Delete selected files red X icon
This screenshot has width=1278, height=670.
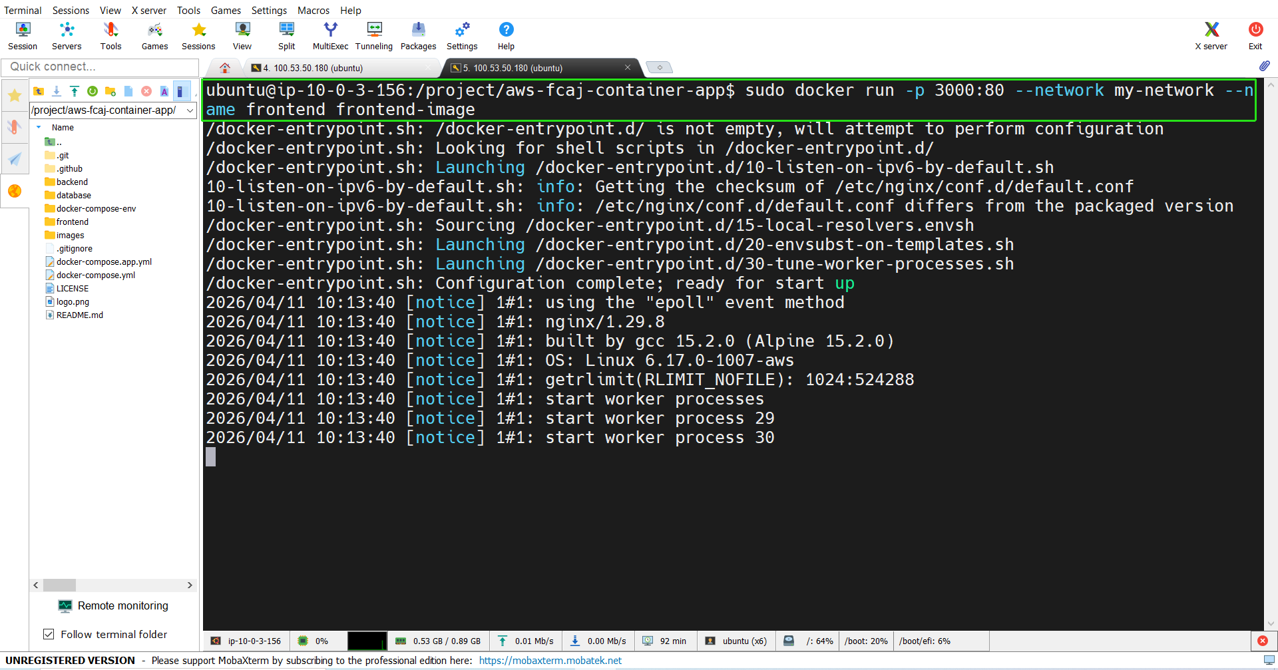pos(146,91)
